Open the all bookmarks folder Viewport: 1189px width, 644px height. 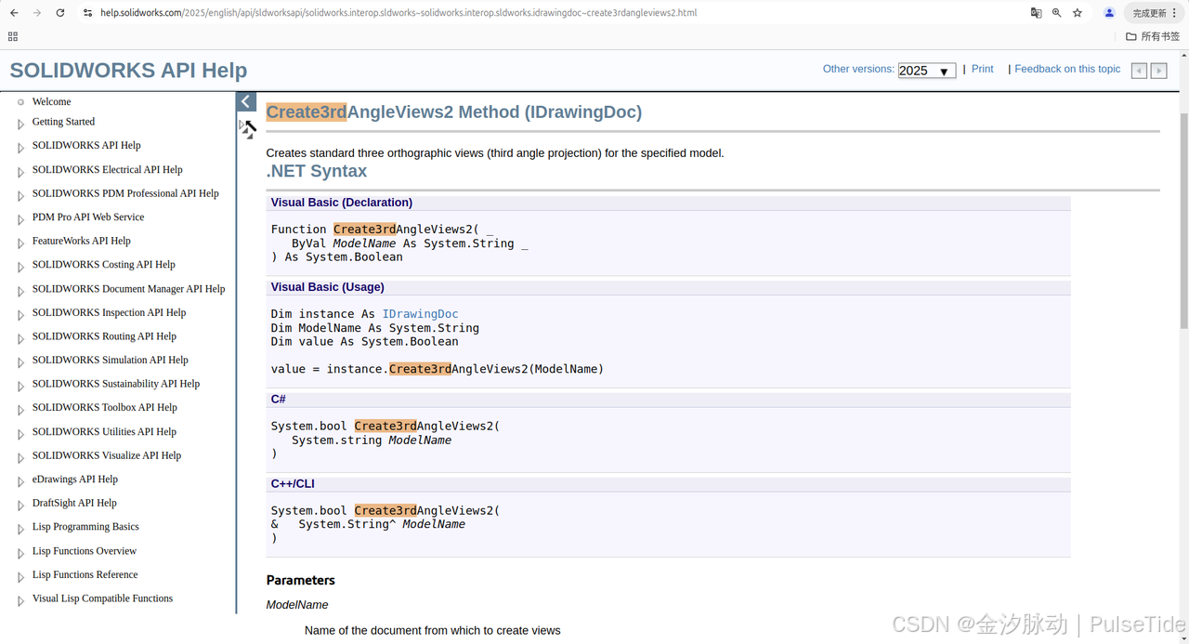coord(1153,36)
